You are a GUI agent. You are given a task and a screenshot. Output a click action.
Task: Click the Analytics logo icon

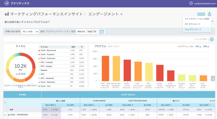coord(6,3)
